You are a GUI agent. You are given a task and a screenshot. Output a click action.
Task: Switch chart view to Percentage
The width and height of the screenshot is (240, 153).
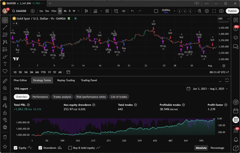[x=217, y=148]
